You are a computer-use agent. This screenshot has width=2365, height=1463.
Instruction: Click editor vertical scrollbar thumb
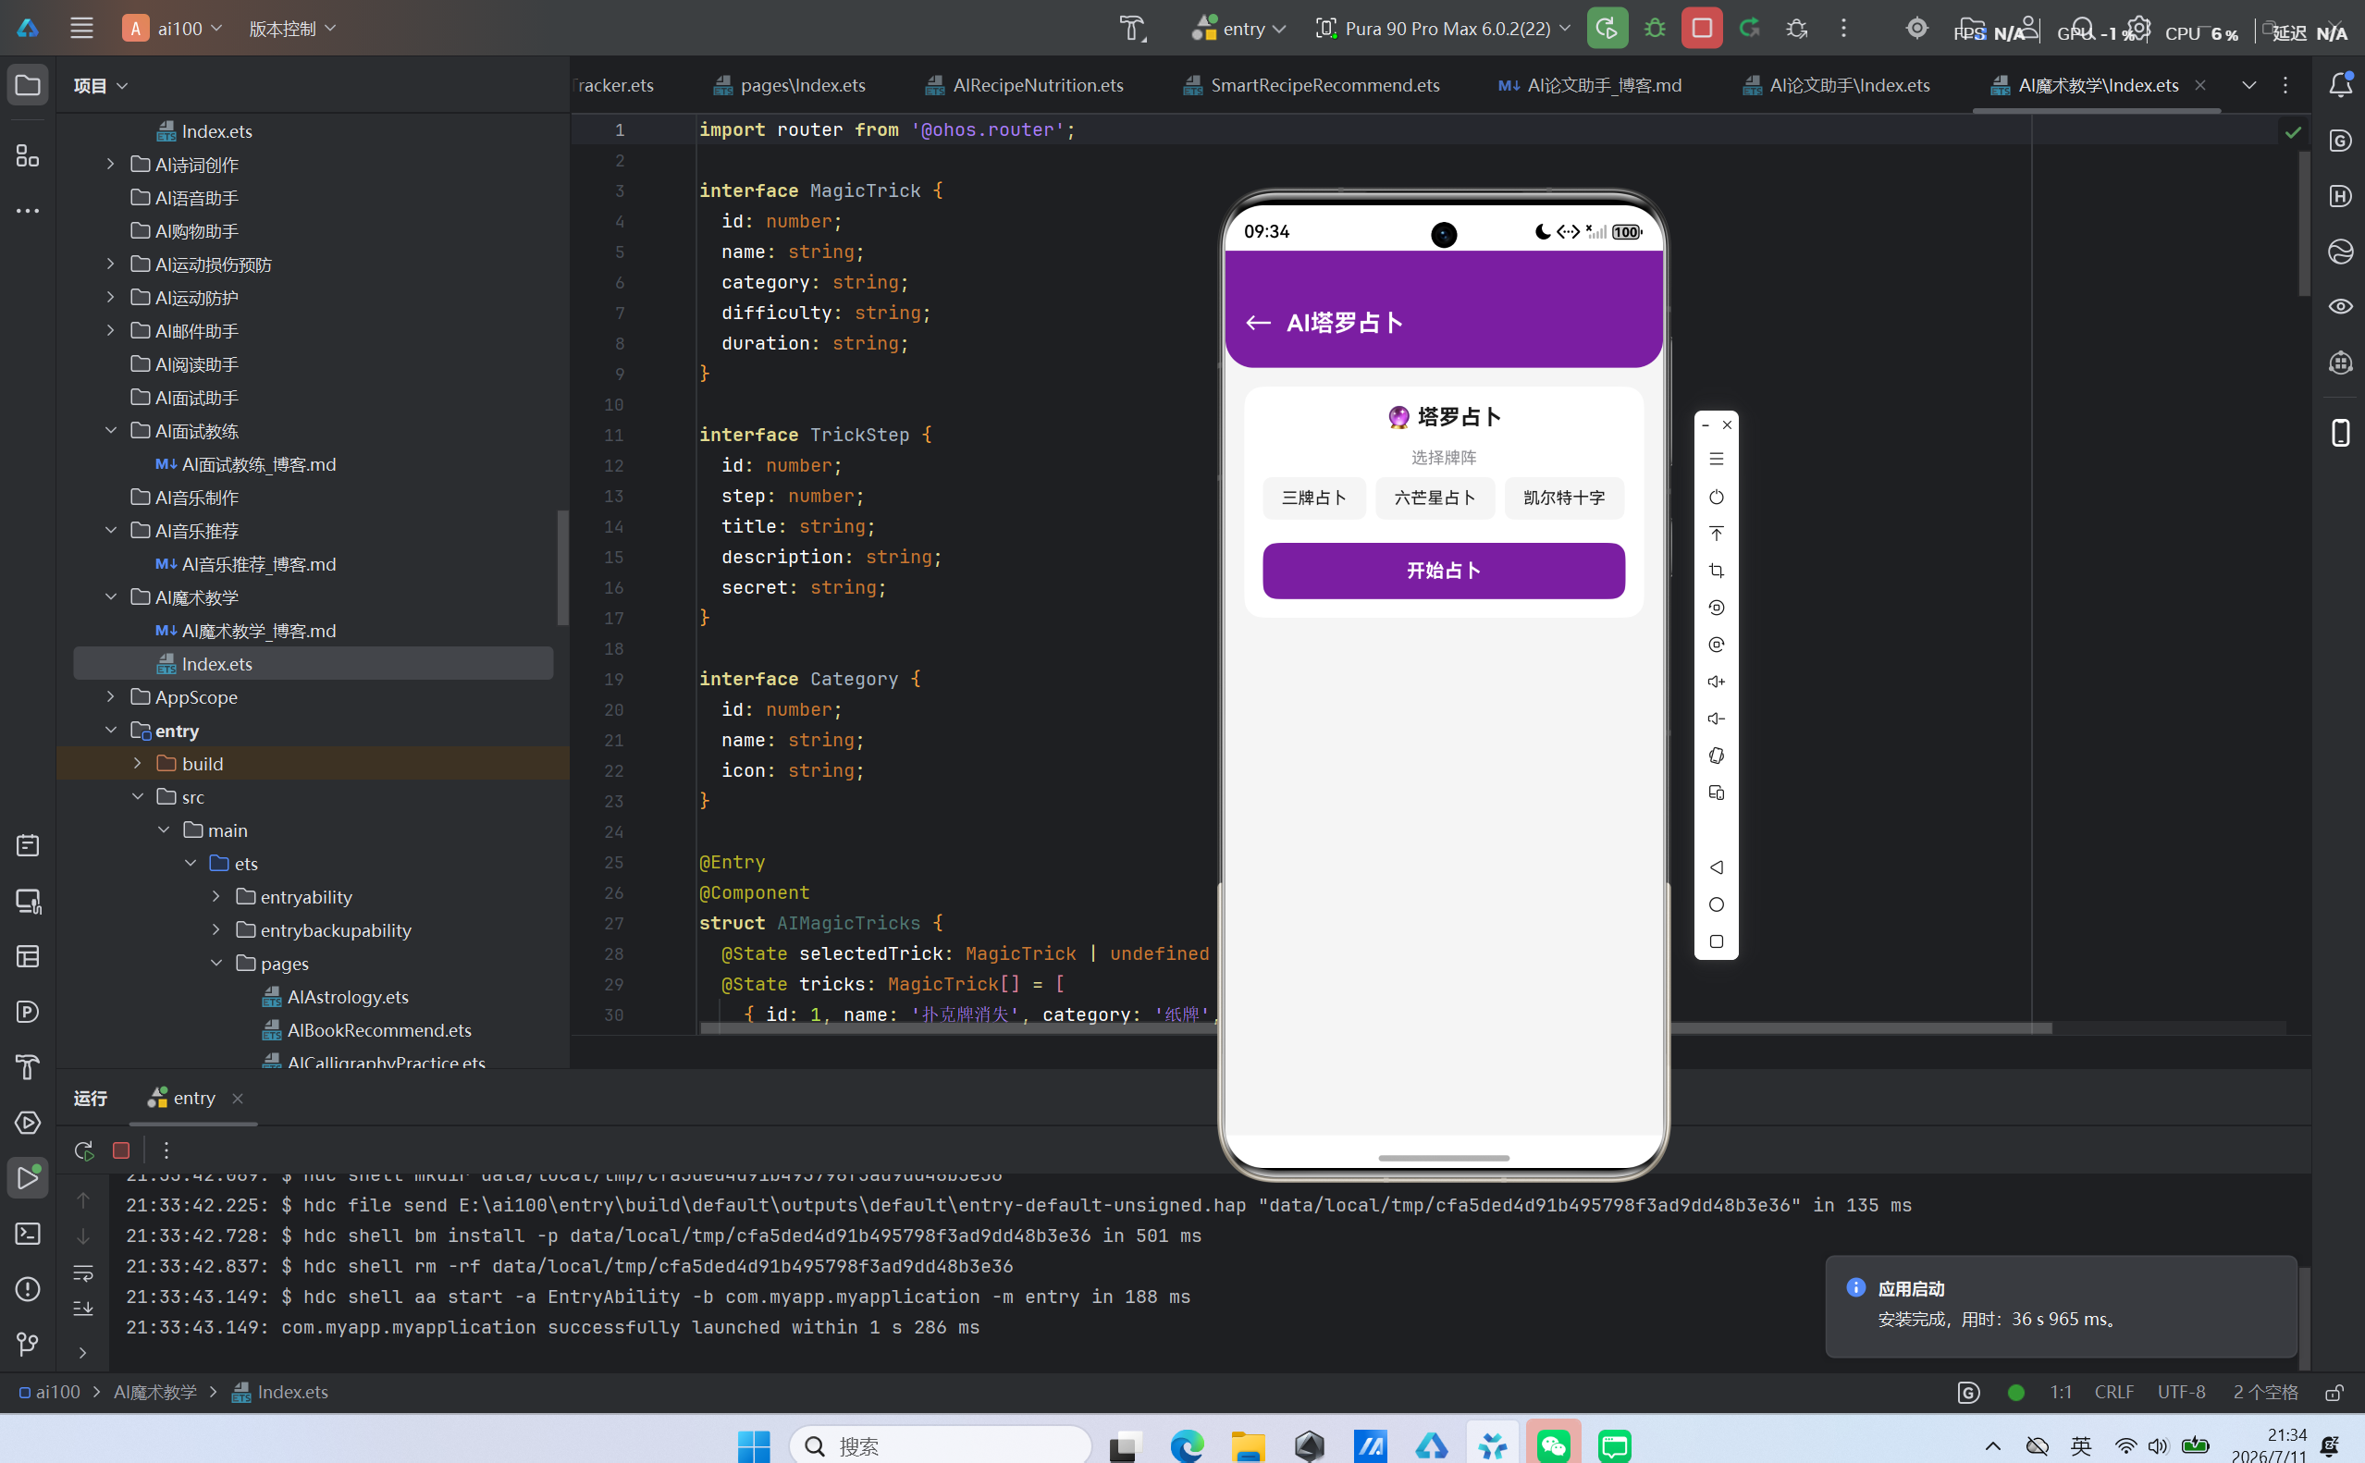[2304, 224]
